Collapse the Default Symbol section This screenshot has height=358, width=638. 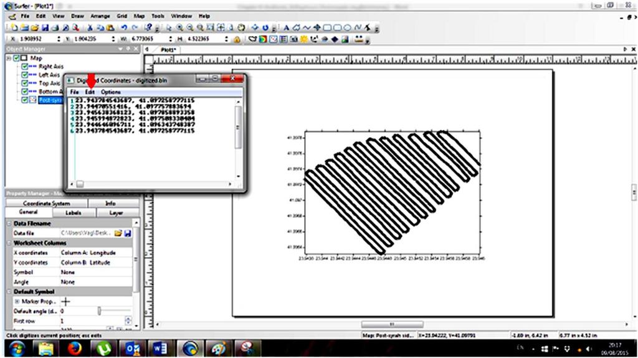coord(9,291)
